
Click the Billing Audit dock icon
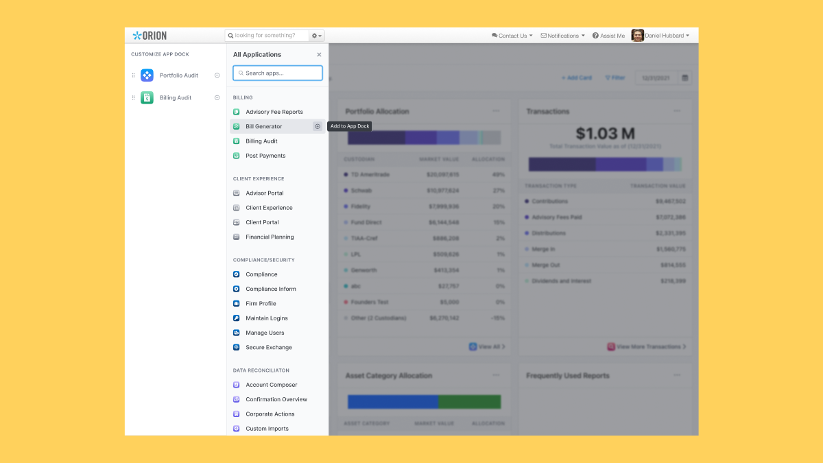[147, 98]
